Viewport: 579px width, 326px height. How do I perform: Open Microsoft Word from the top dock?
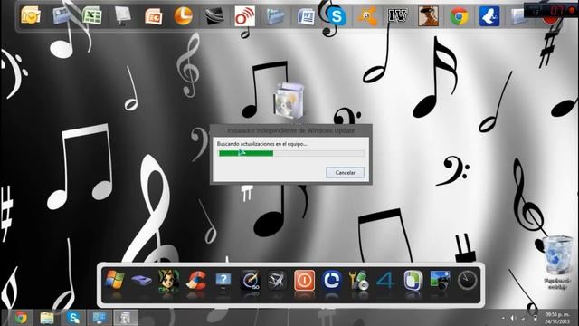coord(306,16)
